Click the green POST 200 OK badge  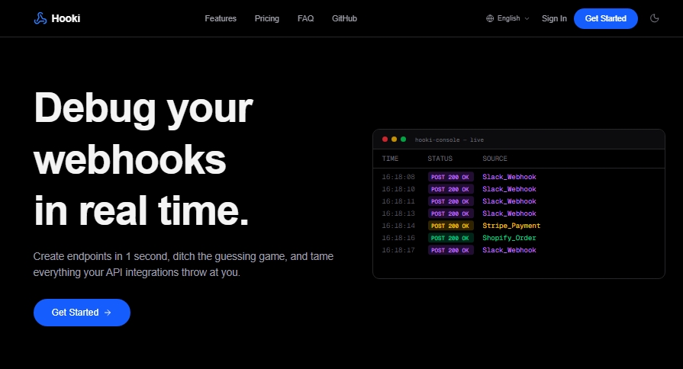(x=450, y=238)
